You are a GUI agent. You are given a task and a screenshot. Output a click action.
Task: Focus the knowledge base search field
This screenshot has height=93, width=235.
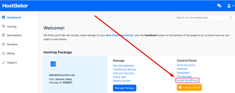point(204,17)
